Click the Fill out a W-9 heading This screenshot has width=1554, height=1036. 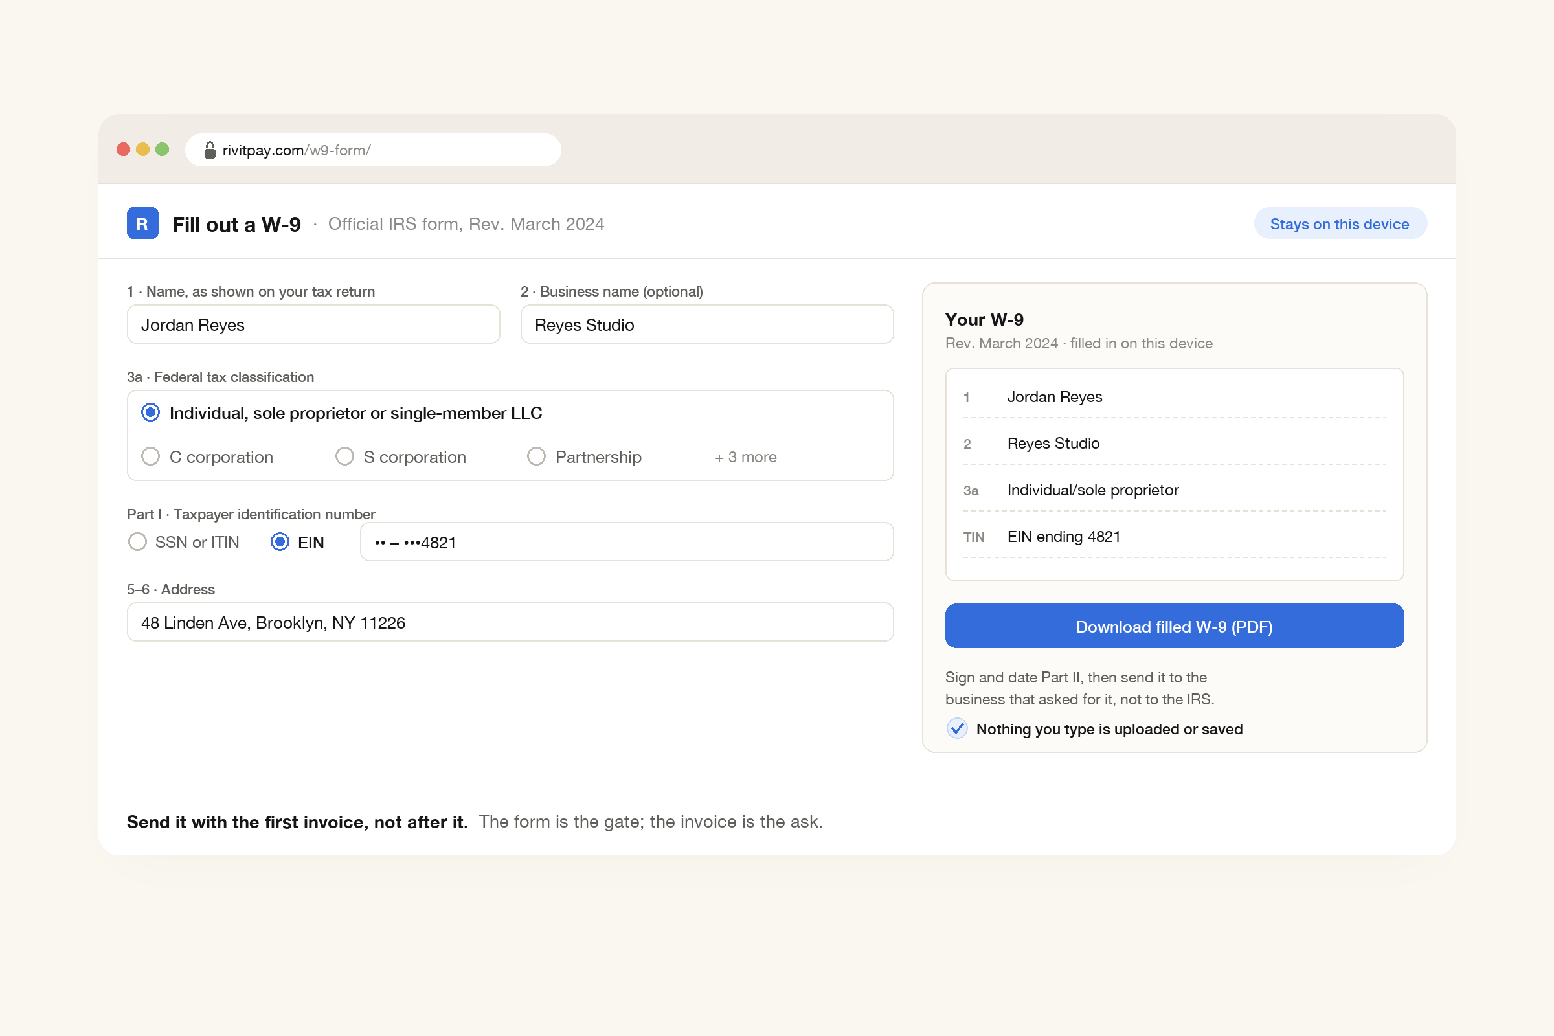pos(236,224)
